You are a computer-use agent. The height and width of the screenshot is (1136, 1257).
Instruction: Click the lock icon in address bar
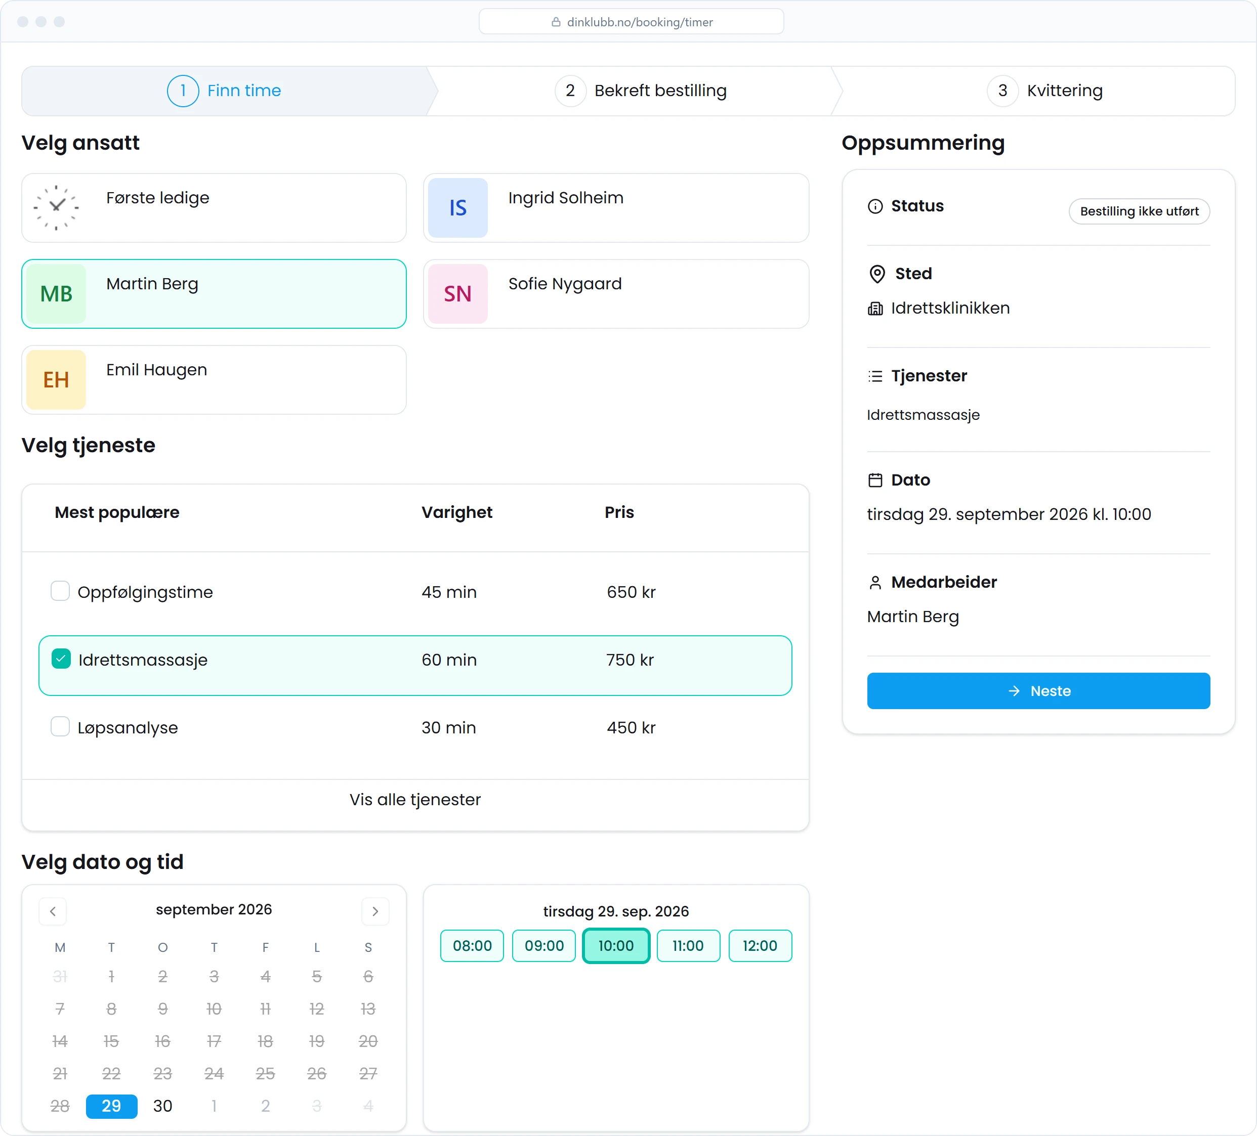pos(556,22)
